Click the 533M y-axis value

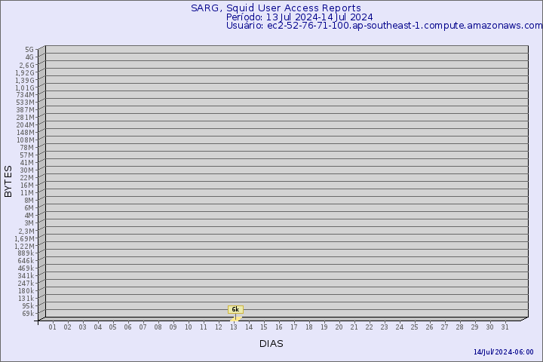click(26, 103)
